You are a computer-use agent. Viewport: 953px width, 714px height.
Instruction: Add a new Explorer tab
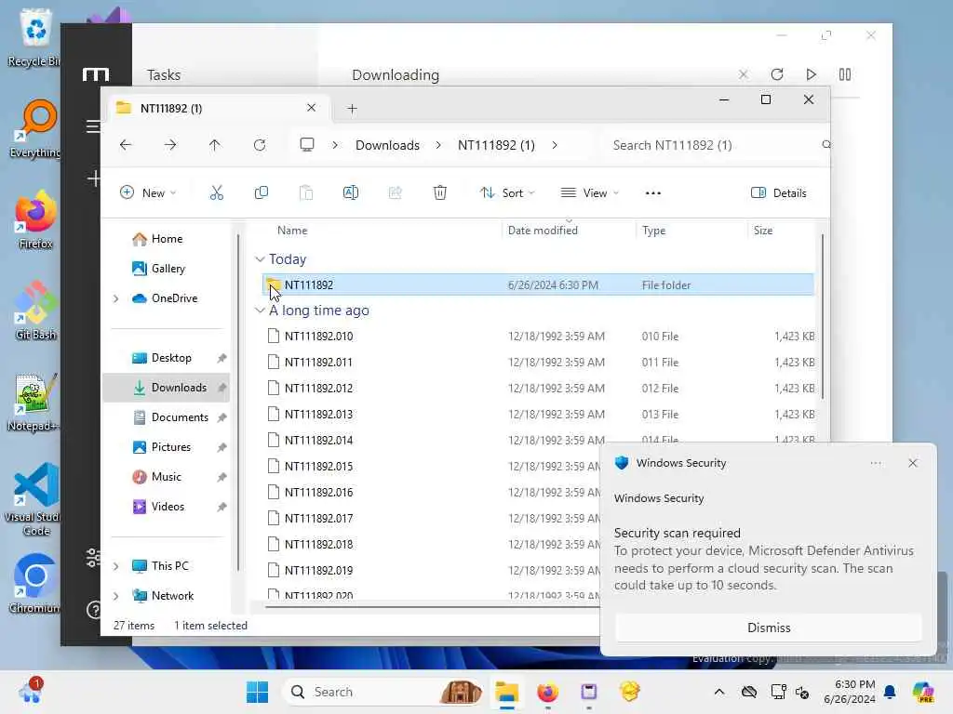352,109
